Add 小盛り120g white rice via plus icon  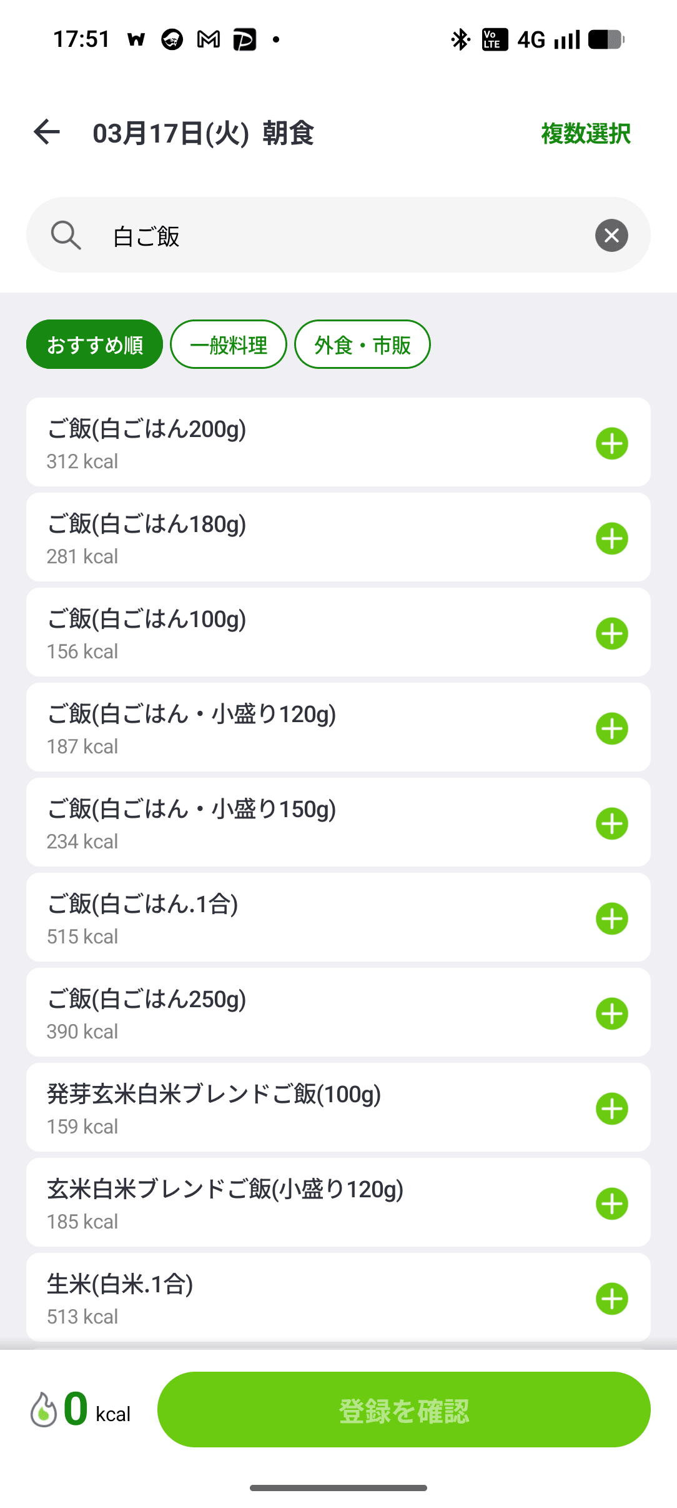click(611, 729)
